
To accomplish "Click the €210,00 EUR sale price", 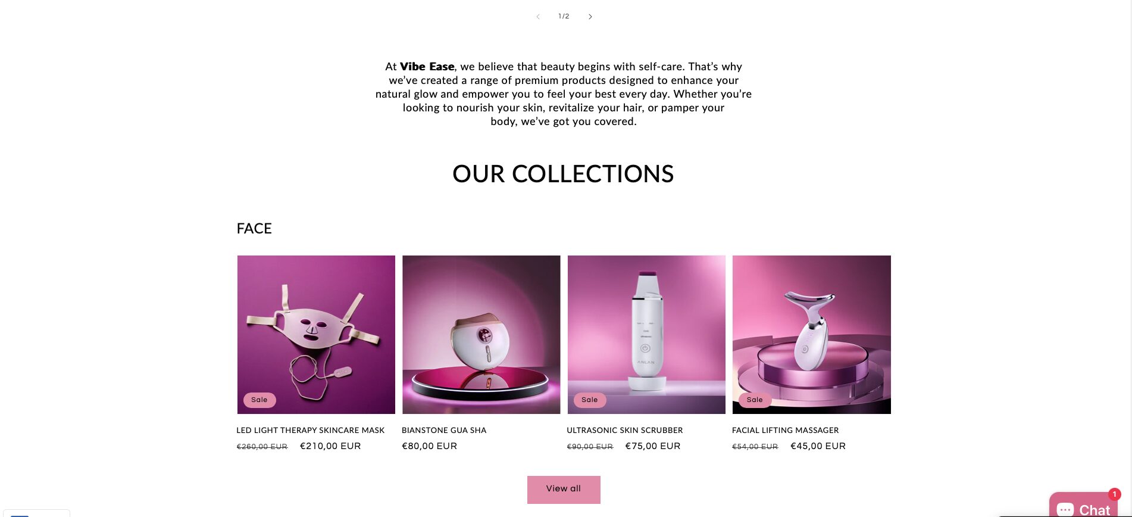I will point(330,446).
